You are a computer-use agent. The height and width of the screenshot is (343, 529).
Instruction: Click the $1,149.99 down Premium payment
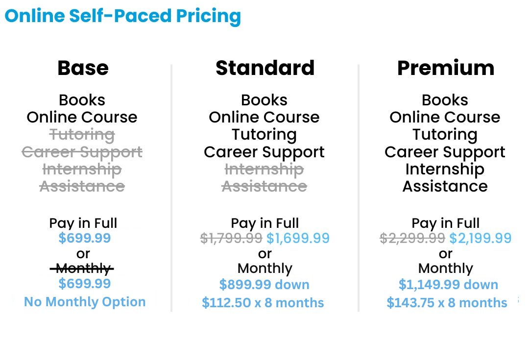tap(448, 285)
